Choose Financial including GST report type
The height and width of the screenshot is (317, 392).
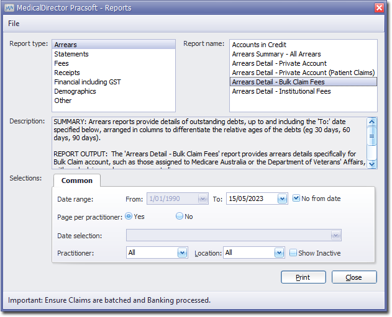(88, 82)
